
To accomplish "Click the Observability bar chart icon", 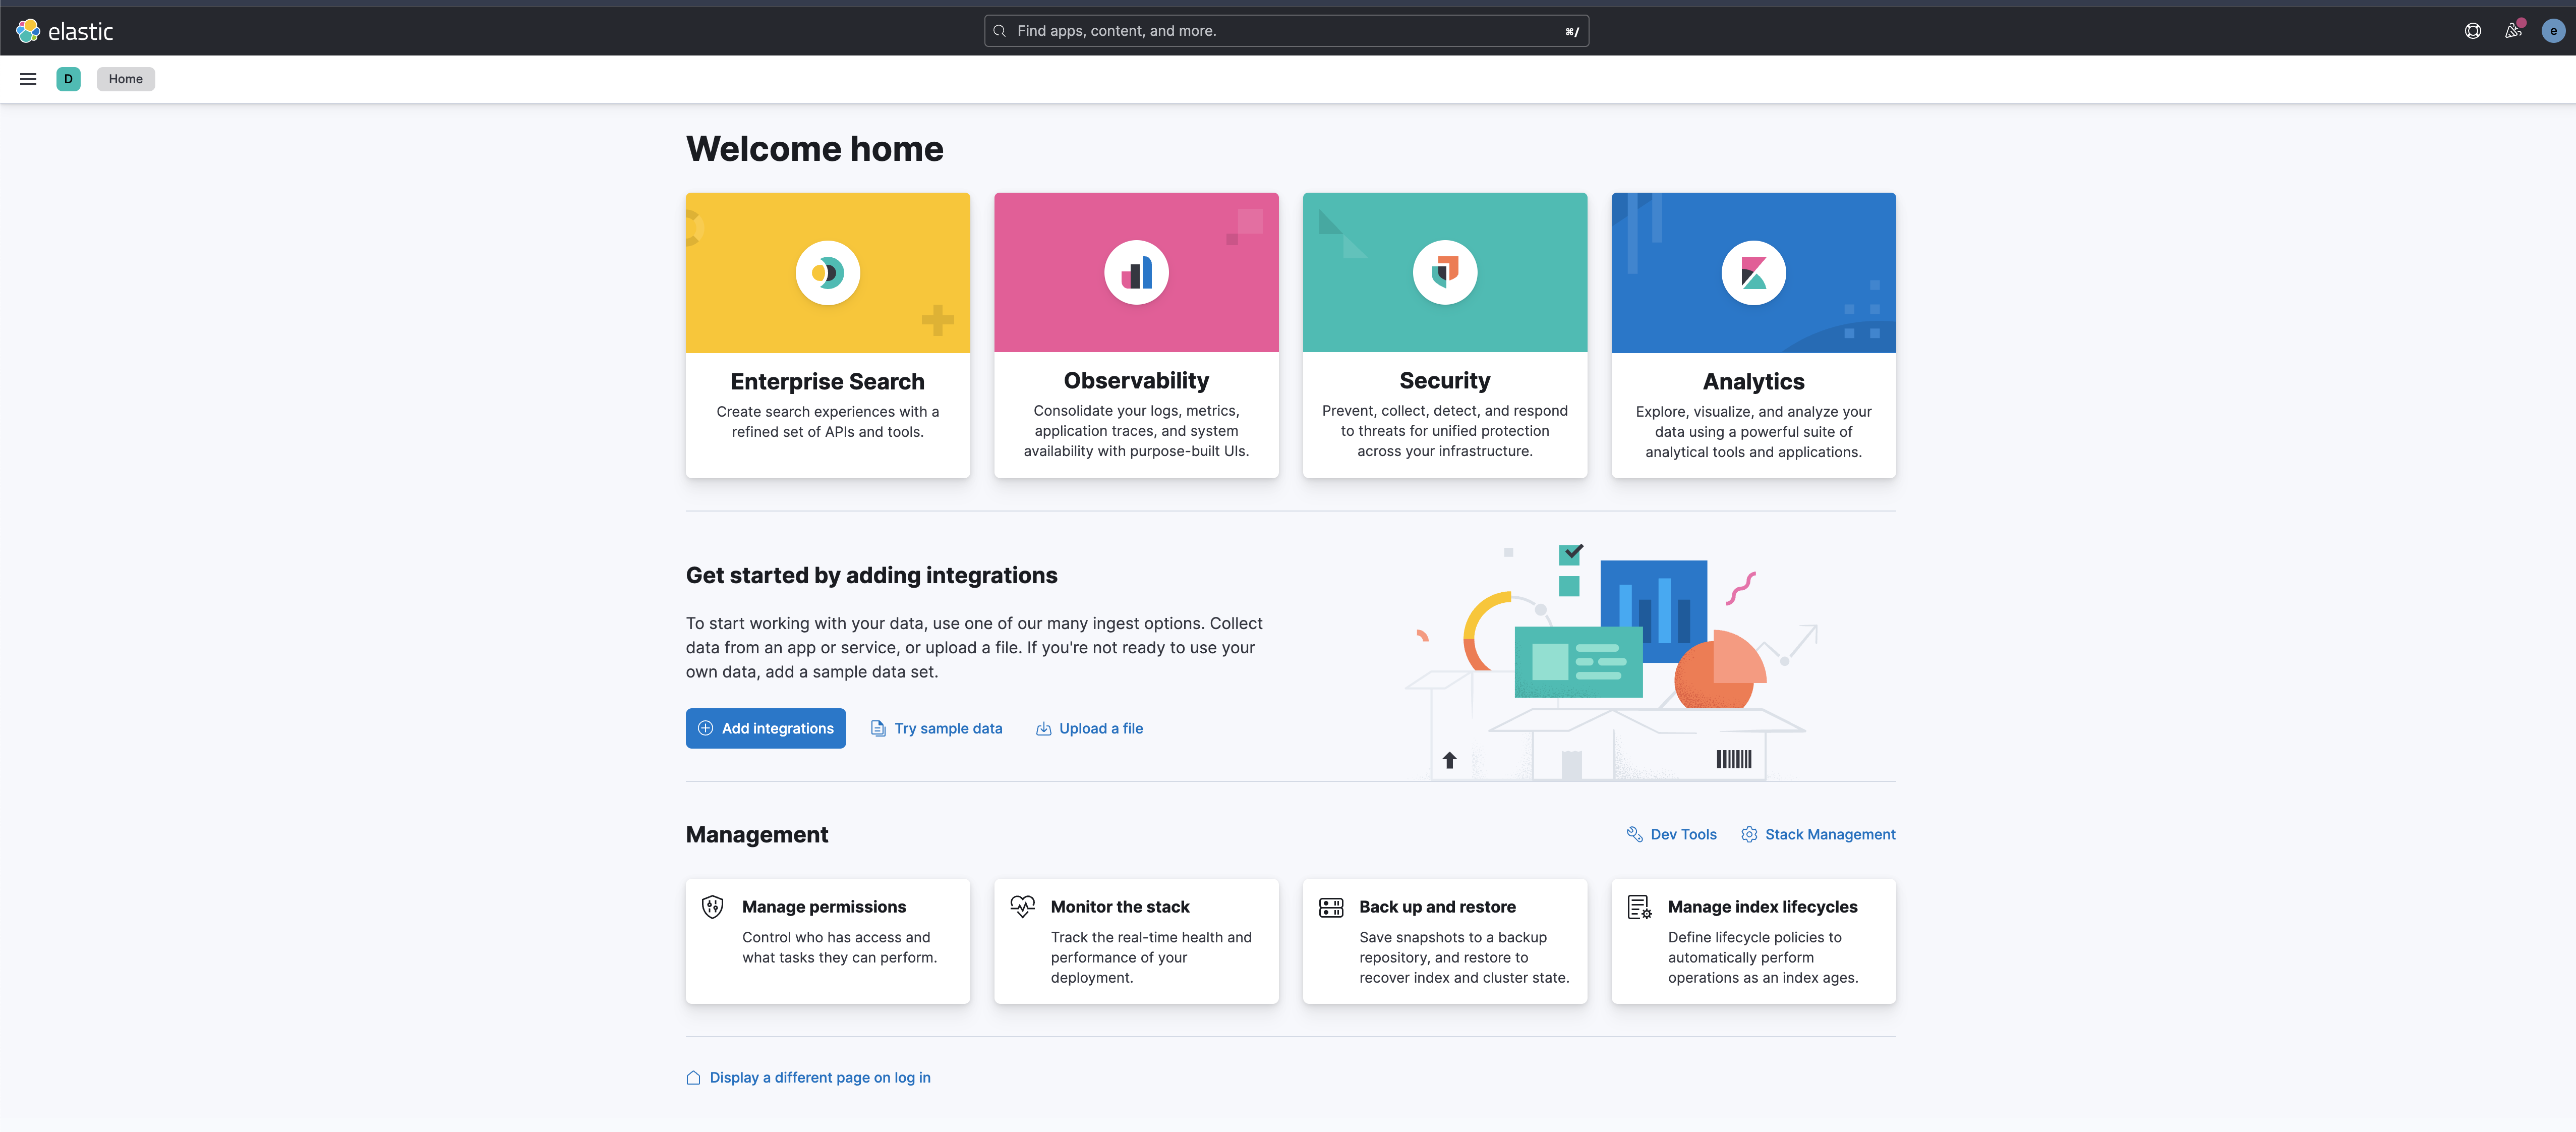I will pos(1136,273).
